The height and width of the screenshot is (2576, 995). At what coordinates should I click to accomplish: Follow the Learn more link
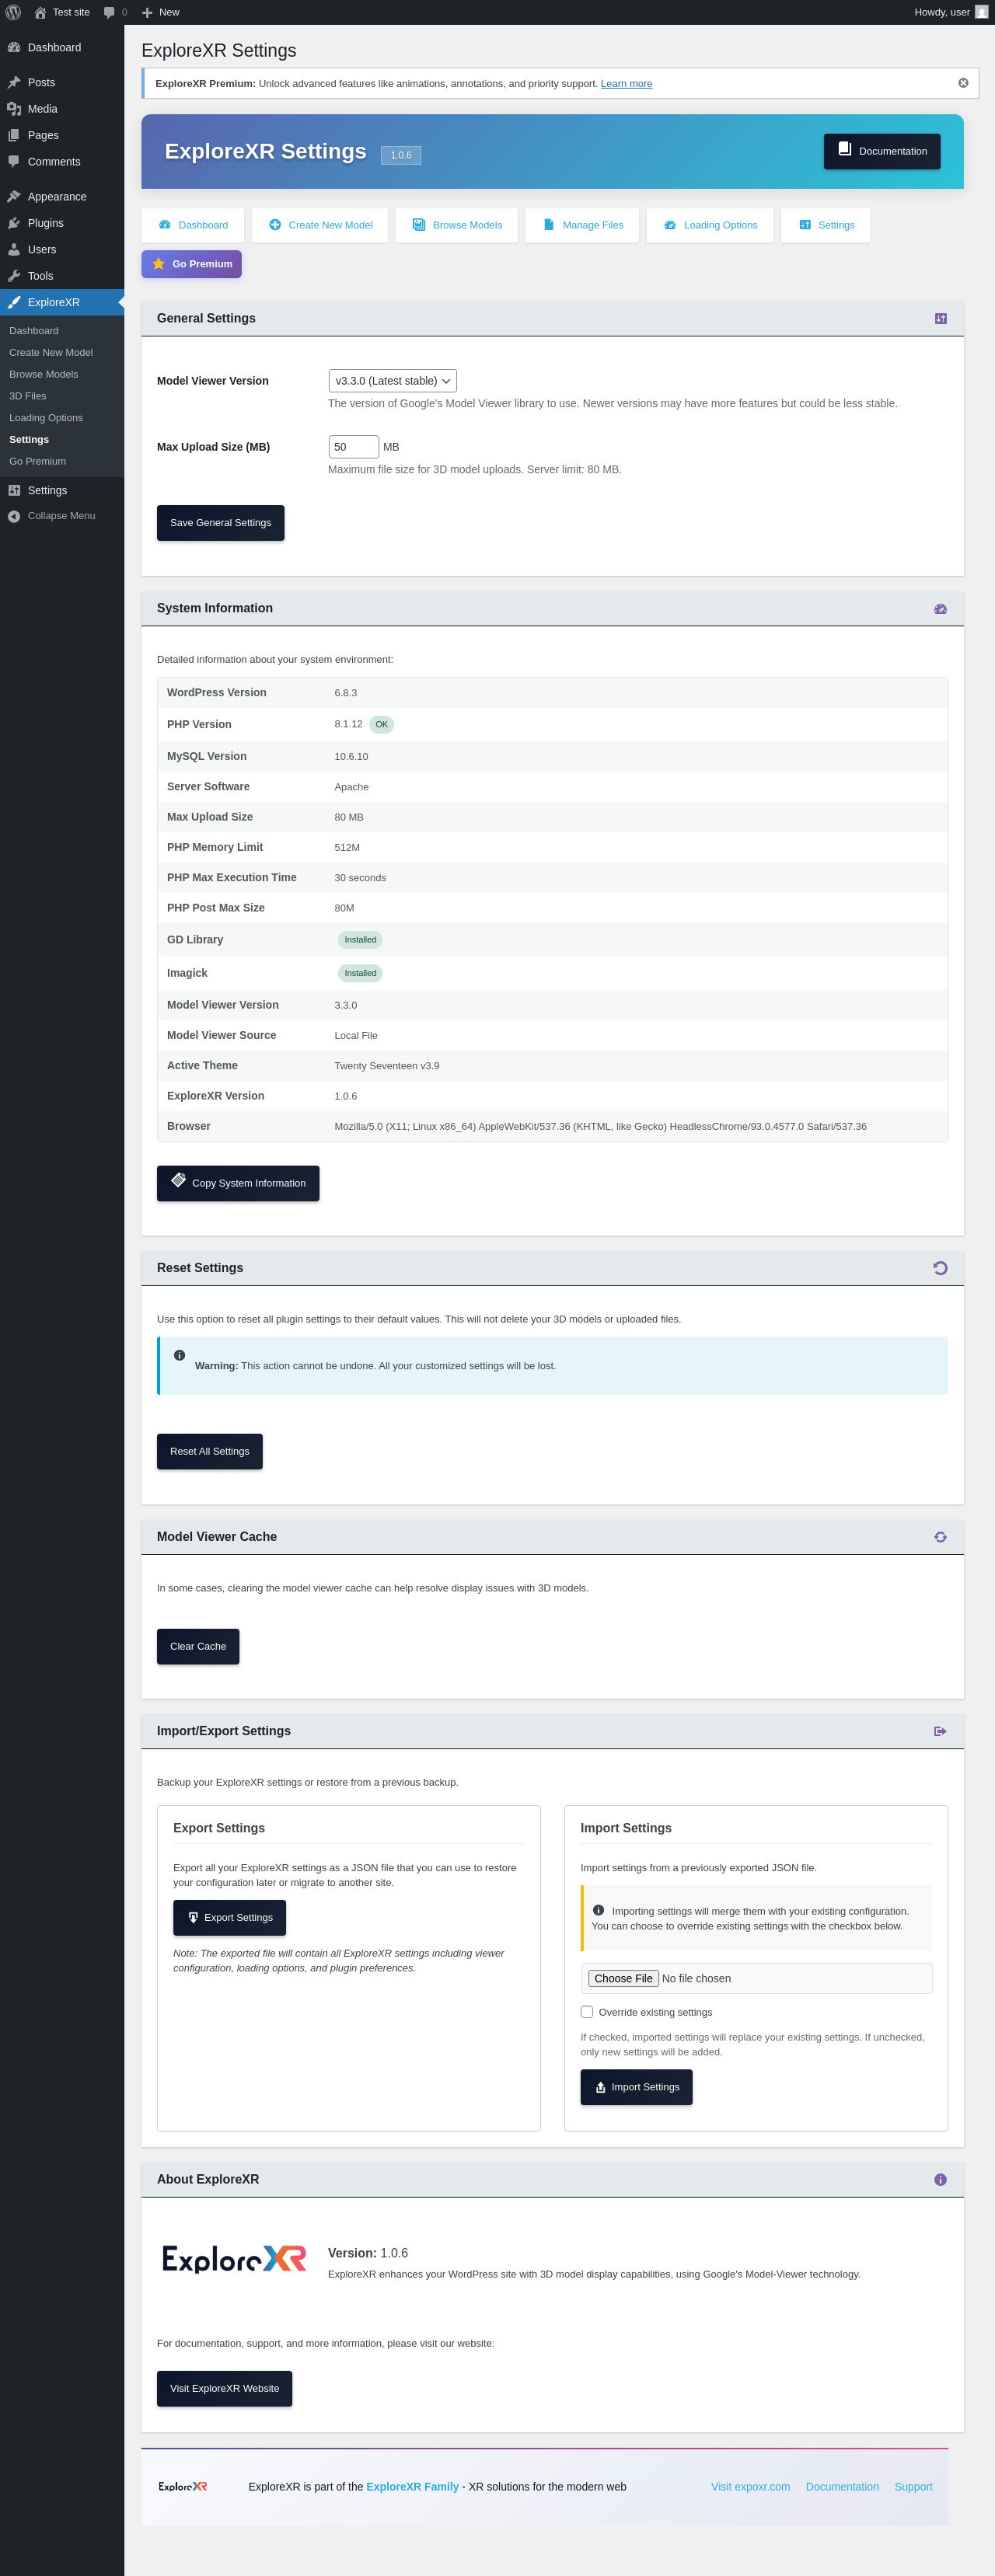pos(626,84)
